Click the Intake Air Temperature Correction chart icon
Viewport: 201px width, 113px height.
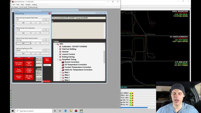[x=63, y=70]
